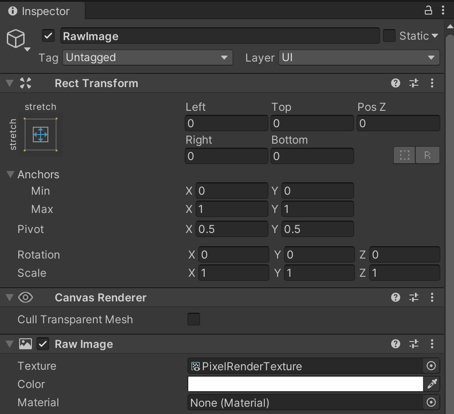
Task: Open Rect Transform help reference
Action: coord(396,83)
